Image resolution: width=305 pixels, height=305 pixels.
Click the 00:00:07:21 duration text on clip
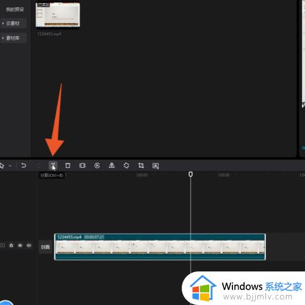tap(94, 237)
